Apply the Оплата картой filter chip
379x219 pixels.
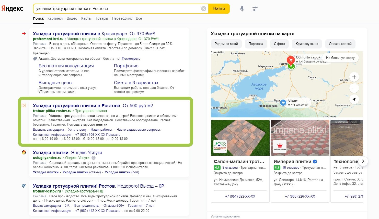click(x=340, y=44)
